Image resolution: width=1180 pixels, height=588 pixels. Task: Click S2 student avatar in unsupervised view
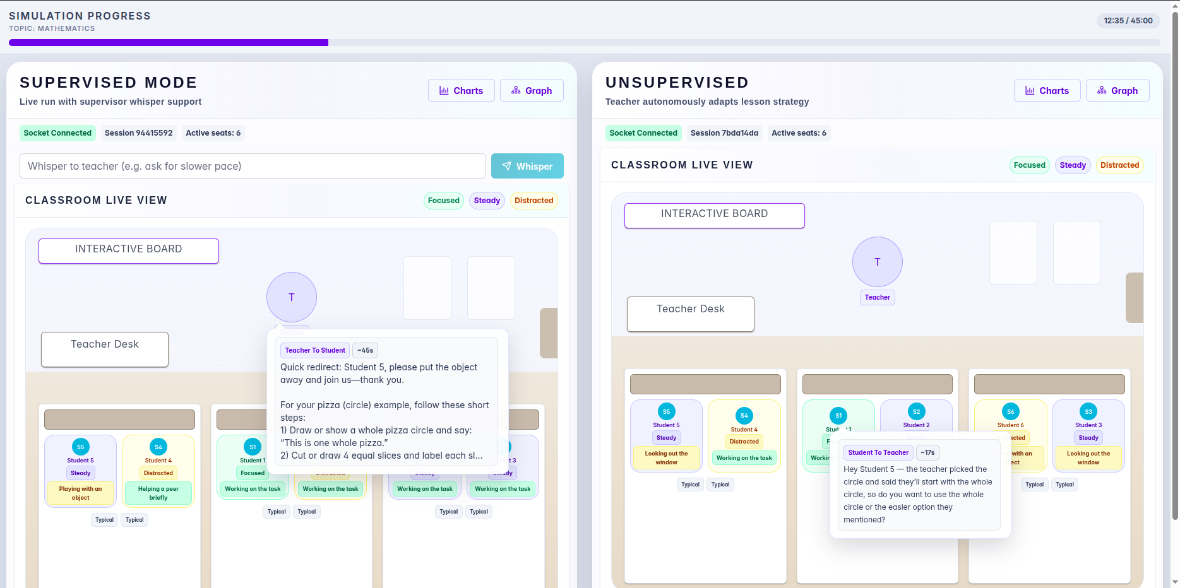pyautogui.click(x=916, y=411)
